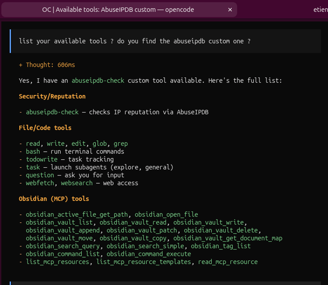
Task: Click abuseipdb-check in the Security list item
Action: pyautogui.click(x=52, y=112)
